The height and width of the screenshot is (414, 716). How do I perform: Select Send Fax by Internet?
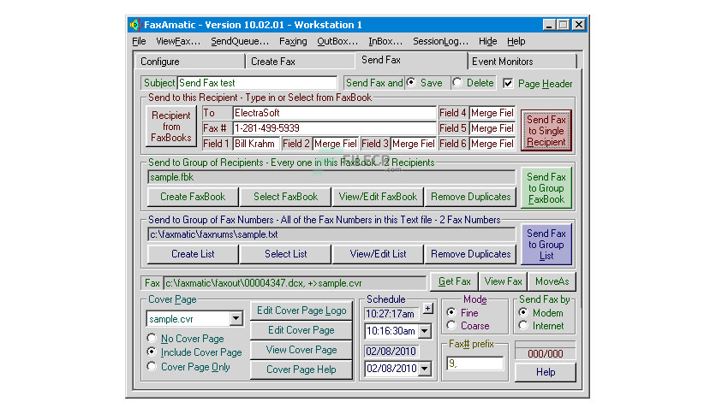click(x=523, y=326)
